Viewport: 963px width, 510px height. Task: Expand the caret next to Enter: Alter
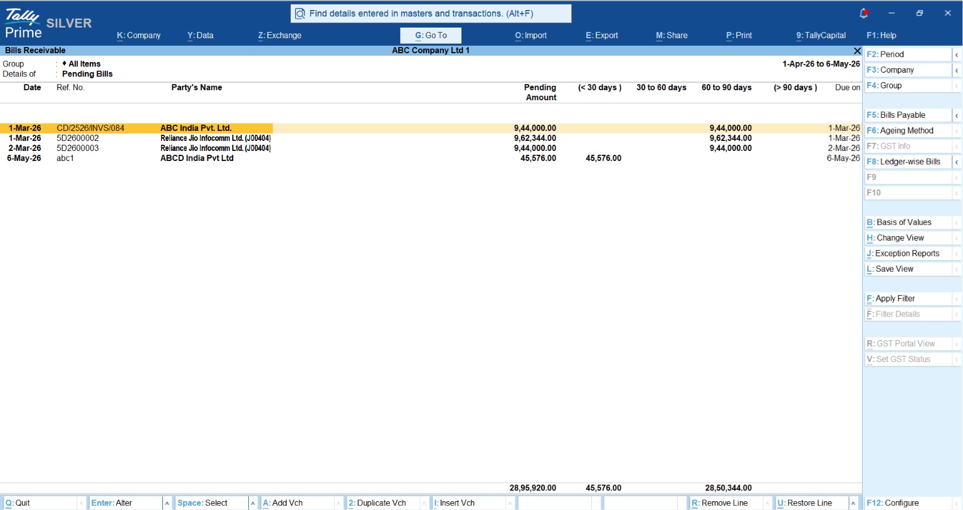(167, 503)
